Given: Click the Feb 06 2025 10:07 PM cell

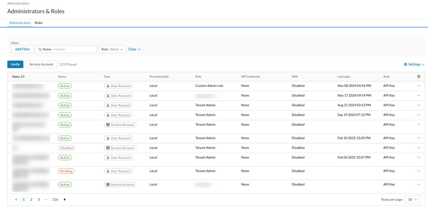Looking at the screenshot, I should pyautogui.click(x=354, y=157).
